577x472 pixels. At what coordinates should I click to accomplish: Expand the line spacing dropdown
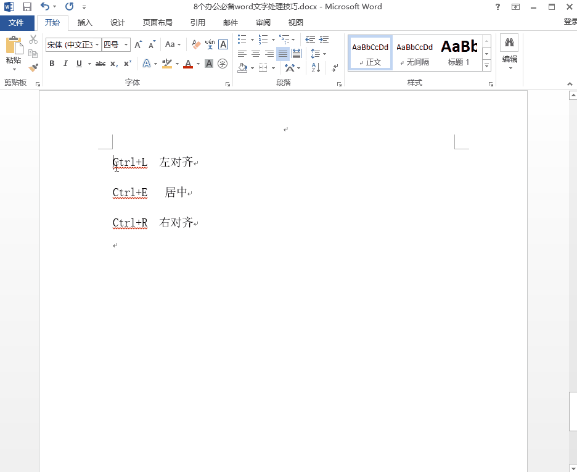[x=324, y=54]
